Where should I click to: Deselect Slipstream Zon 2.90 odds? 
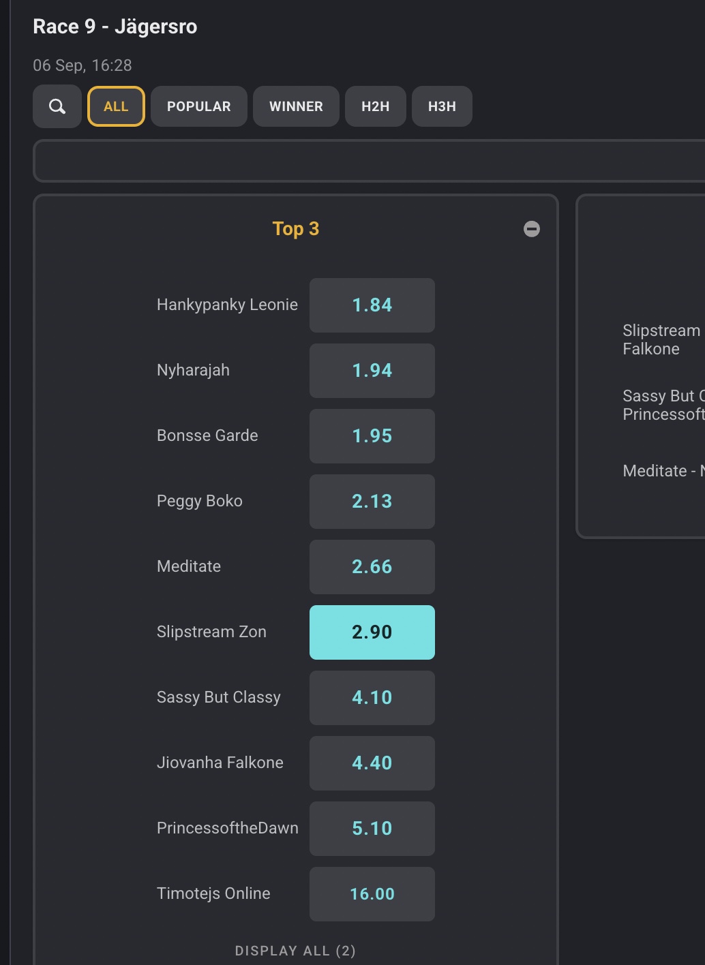coord(372,632)
